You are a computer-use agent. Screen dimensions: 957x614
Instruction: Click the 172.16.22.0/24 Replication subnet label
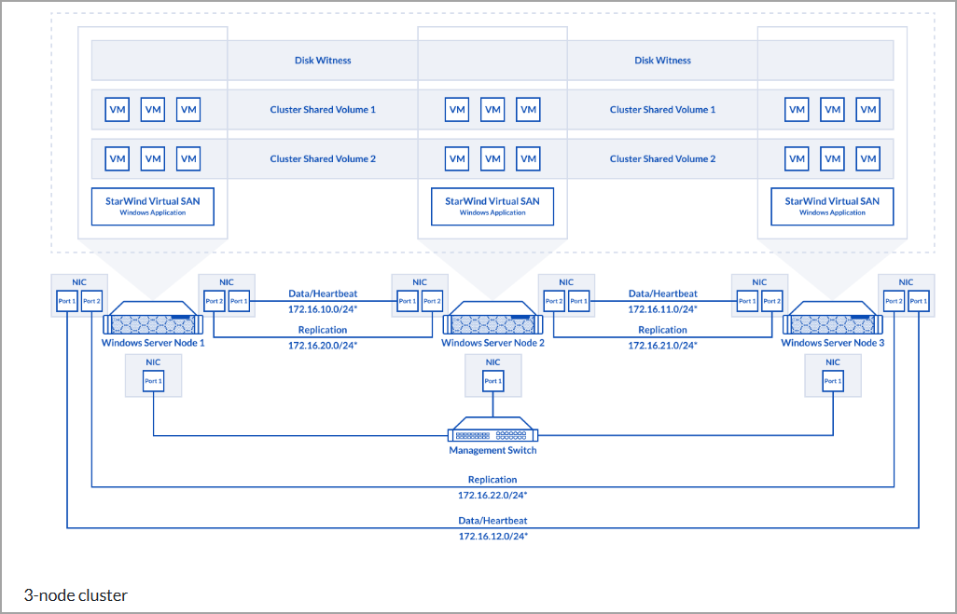point(492,495)
